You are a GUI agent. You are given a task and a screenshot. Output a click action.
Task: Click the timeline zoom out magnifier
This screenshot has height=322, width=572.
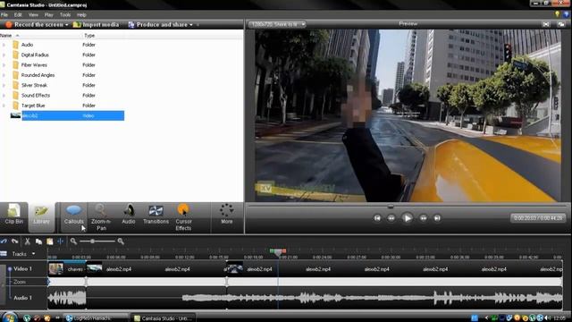[73, 241]
